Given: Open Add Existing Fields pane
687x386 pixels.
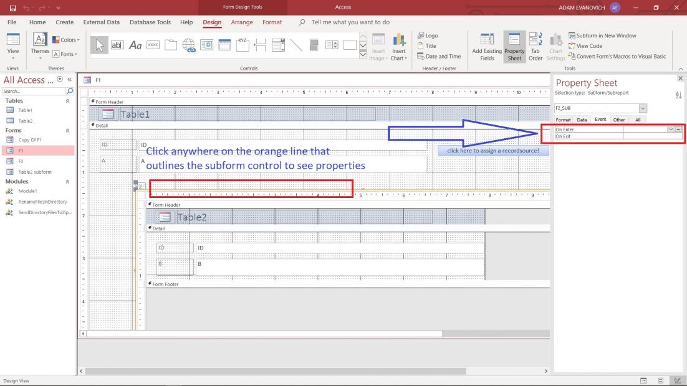Looking at the screenshot, I should [x=487, y=47].
